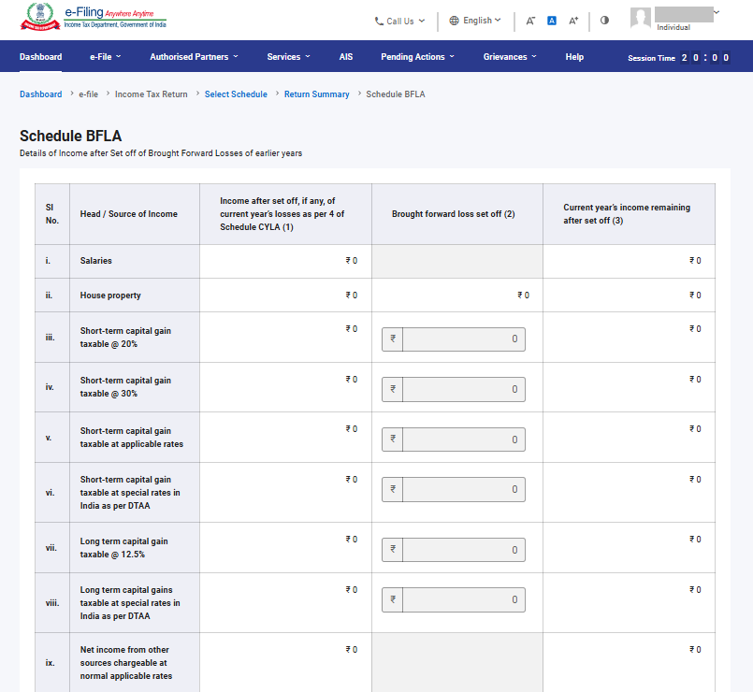This screenshot has width=753, height=692.
Task: Open the Help menu item
Action: point(574,57)
